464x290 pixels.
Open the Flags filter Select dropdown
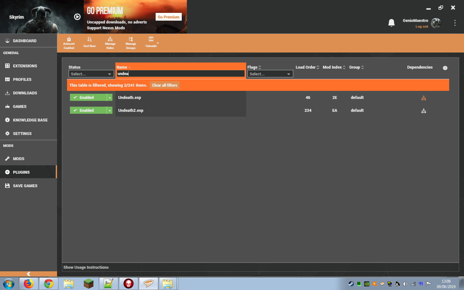(x=270, y=74)
